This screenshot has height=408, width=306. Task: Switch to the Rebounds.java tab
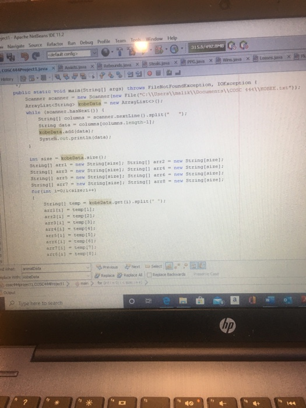tap(117, 65)
